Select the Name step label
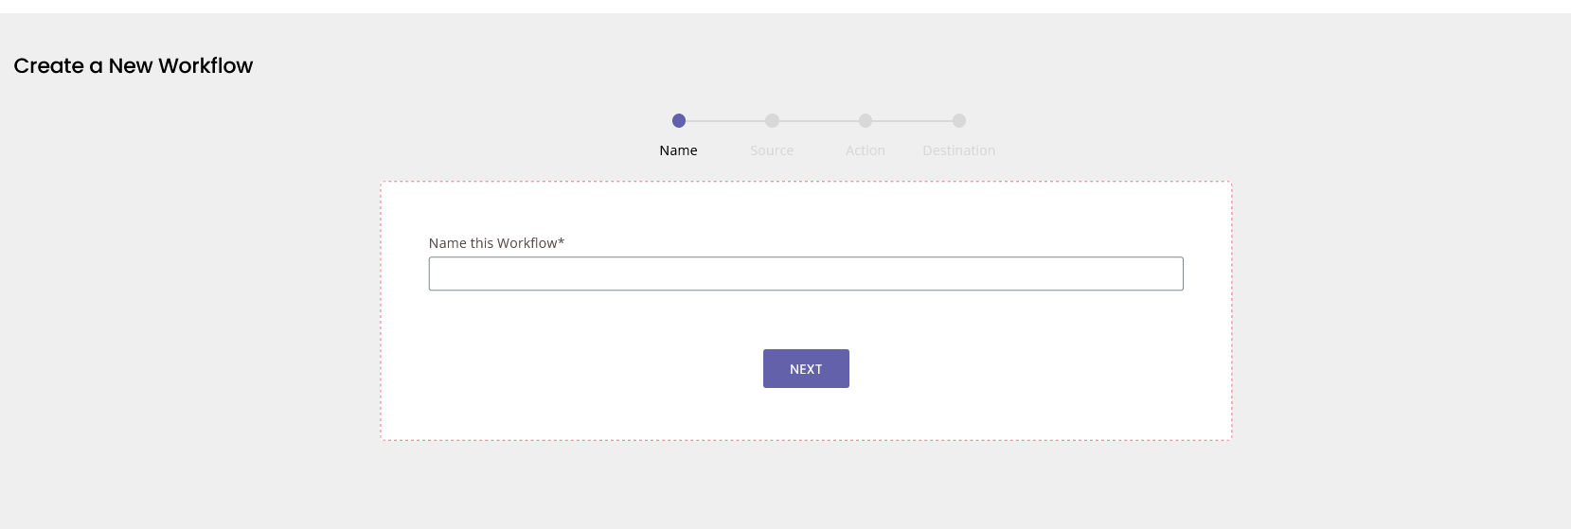Screen dimensions: 1571x529 [x=678, y=150]
